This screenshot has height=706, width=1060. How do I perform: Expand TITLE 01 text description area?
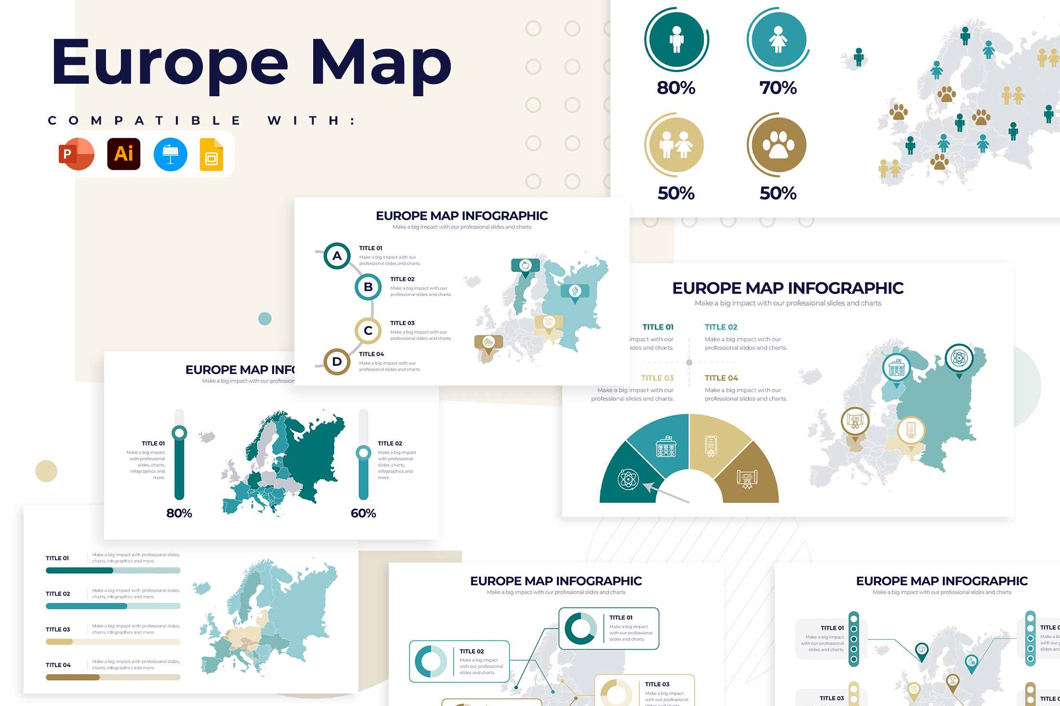tap(134, 556)
